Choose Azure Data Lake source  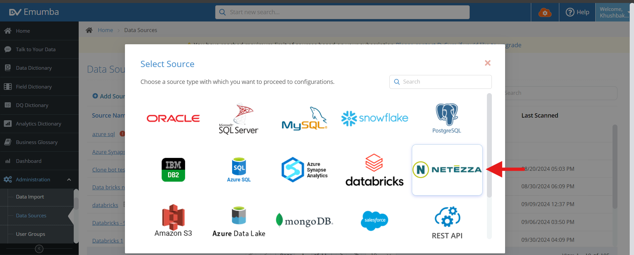[239, 222]
